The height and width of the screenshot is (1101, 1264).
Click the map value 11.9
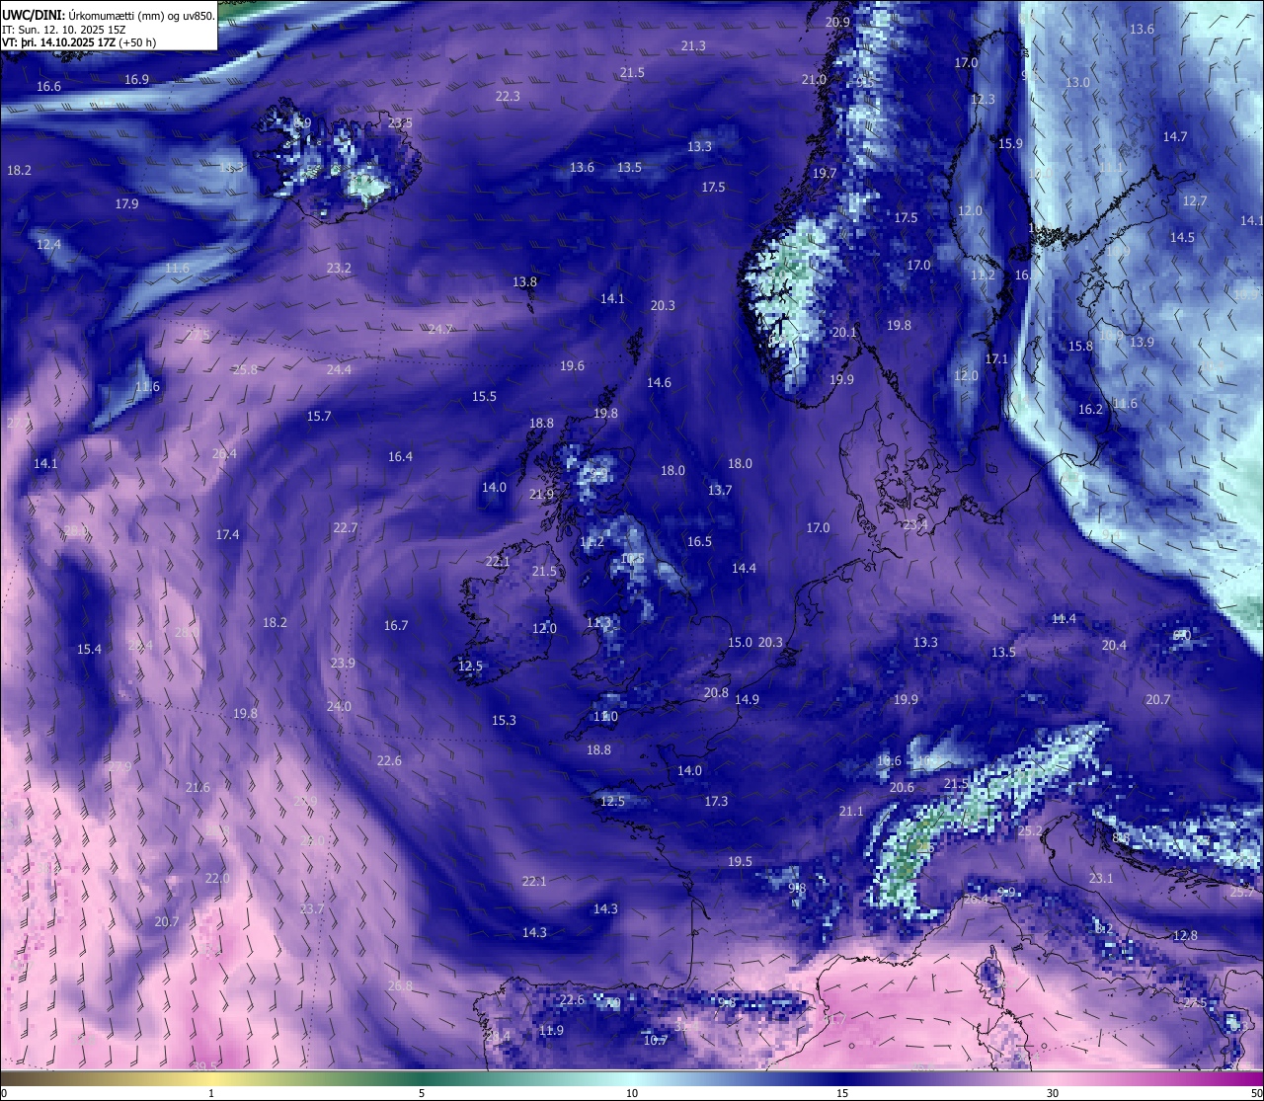tap(551, 1031)
